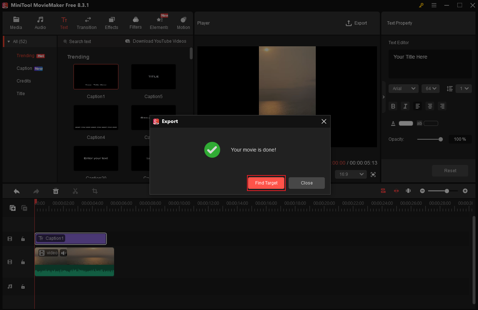The height and width of the screenshot is (310, 478).
Task: Open the Filters panel
Action: (135, 23)
